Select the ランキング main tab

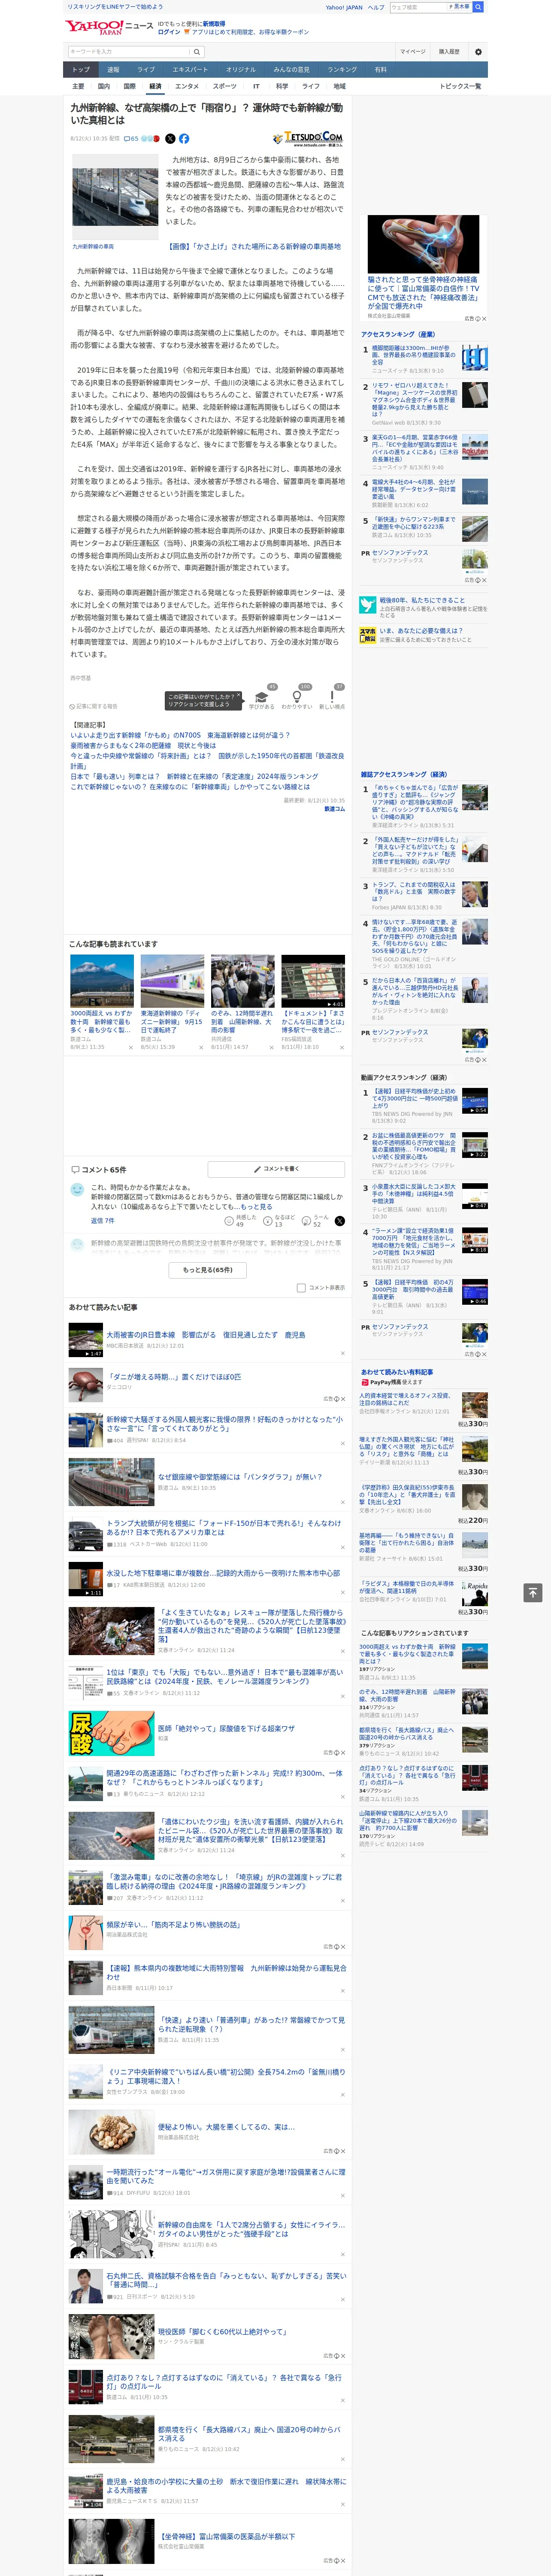click(x=342, y=70)
